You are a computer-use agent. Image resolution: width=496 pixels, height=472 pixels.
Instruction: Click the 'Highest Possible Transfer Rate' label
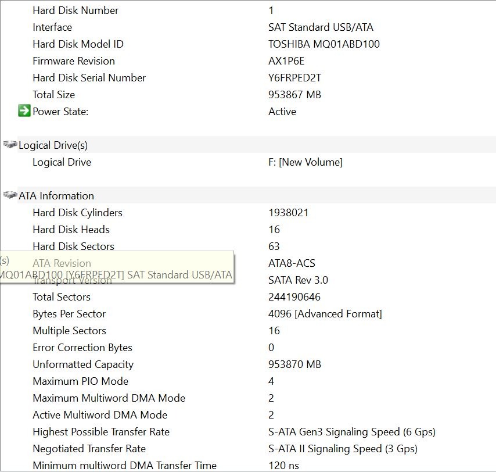click(101, 431)
